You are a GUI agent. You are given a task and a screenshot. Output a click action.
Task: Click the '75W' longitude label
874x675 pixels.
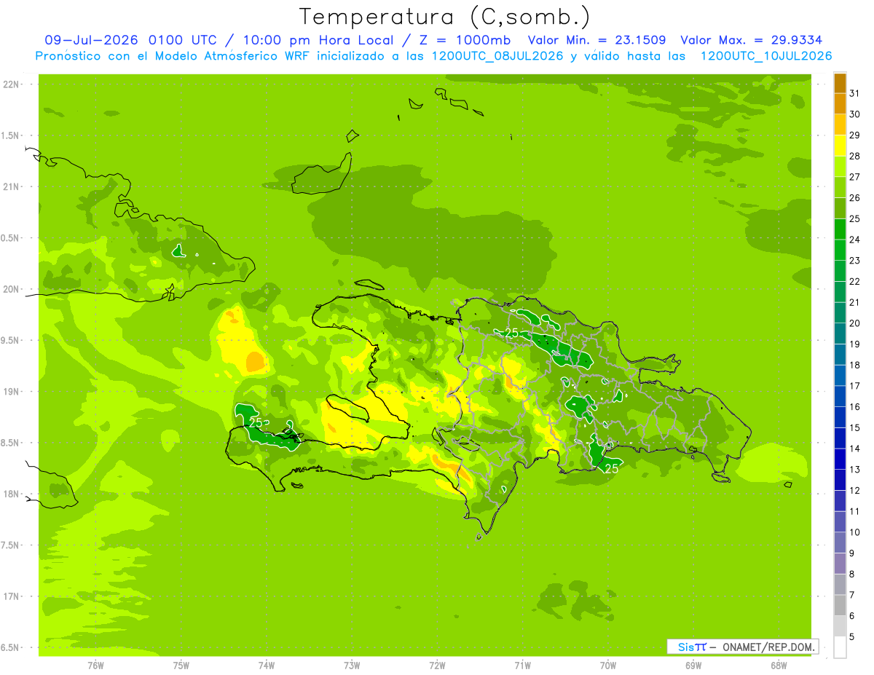pos(181,665)
